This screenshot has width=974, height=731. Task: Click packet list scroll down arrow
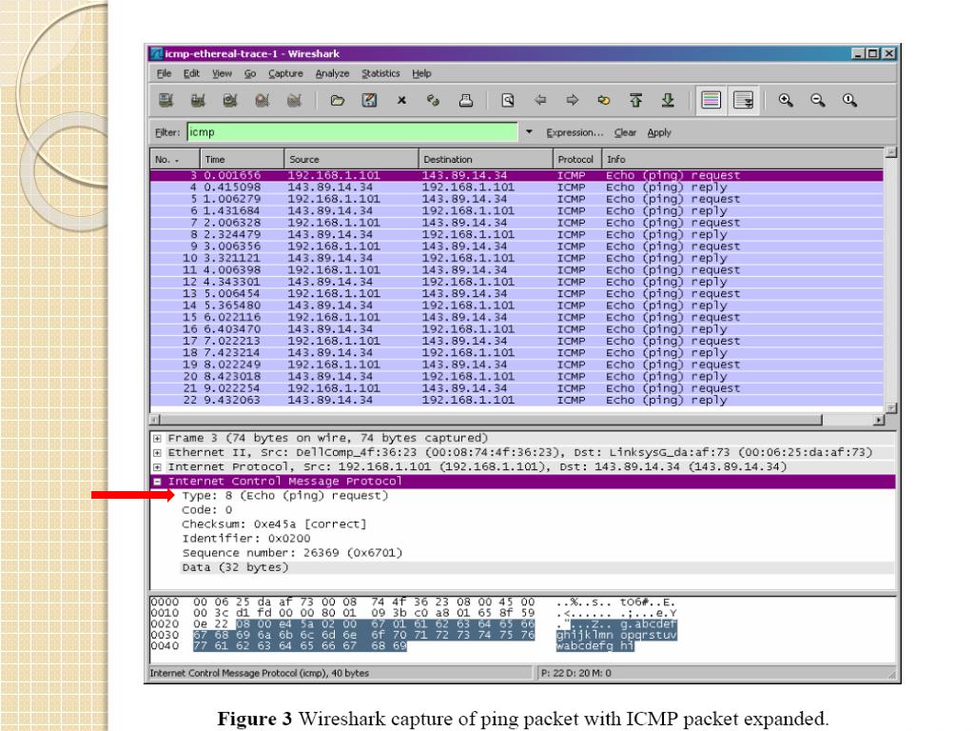pyautogui.click(x=890, y=407)
